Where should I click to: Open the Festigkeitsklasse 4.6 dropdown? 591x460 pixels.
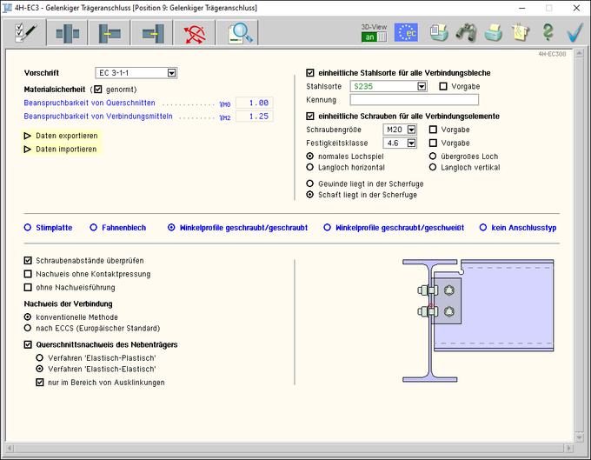(x=411, y=143)
